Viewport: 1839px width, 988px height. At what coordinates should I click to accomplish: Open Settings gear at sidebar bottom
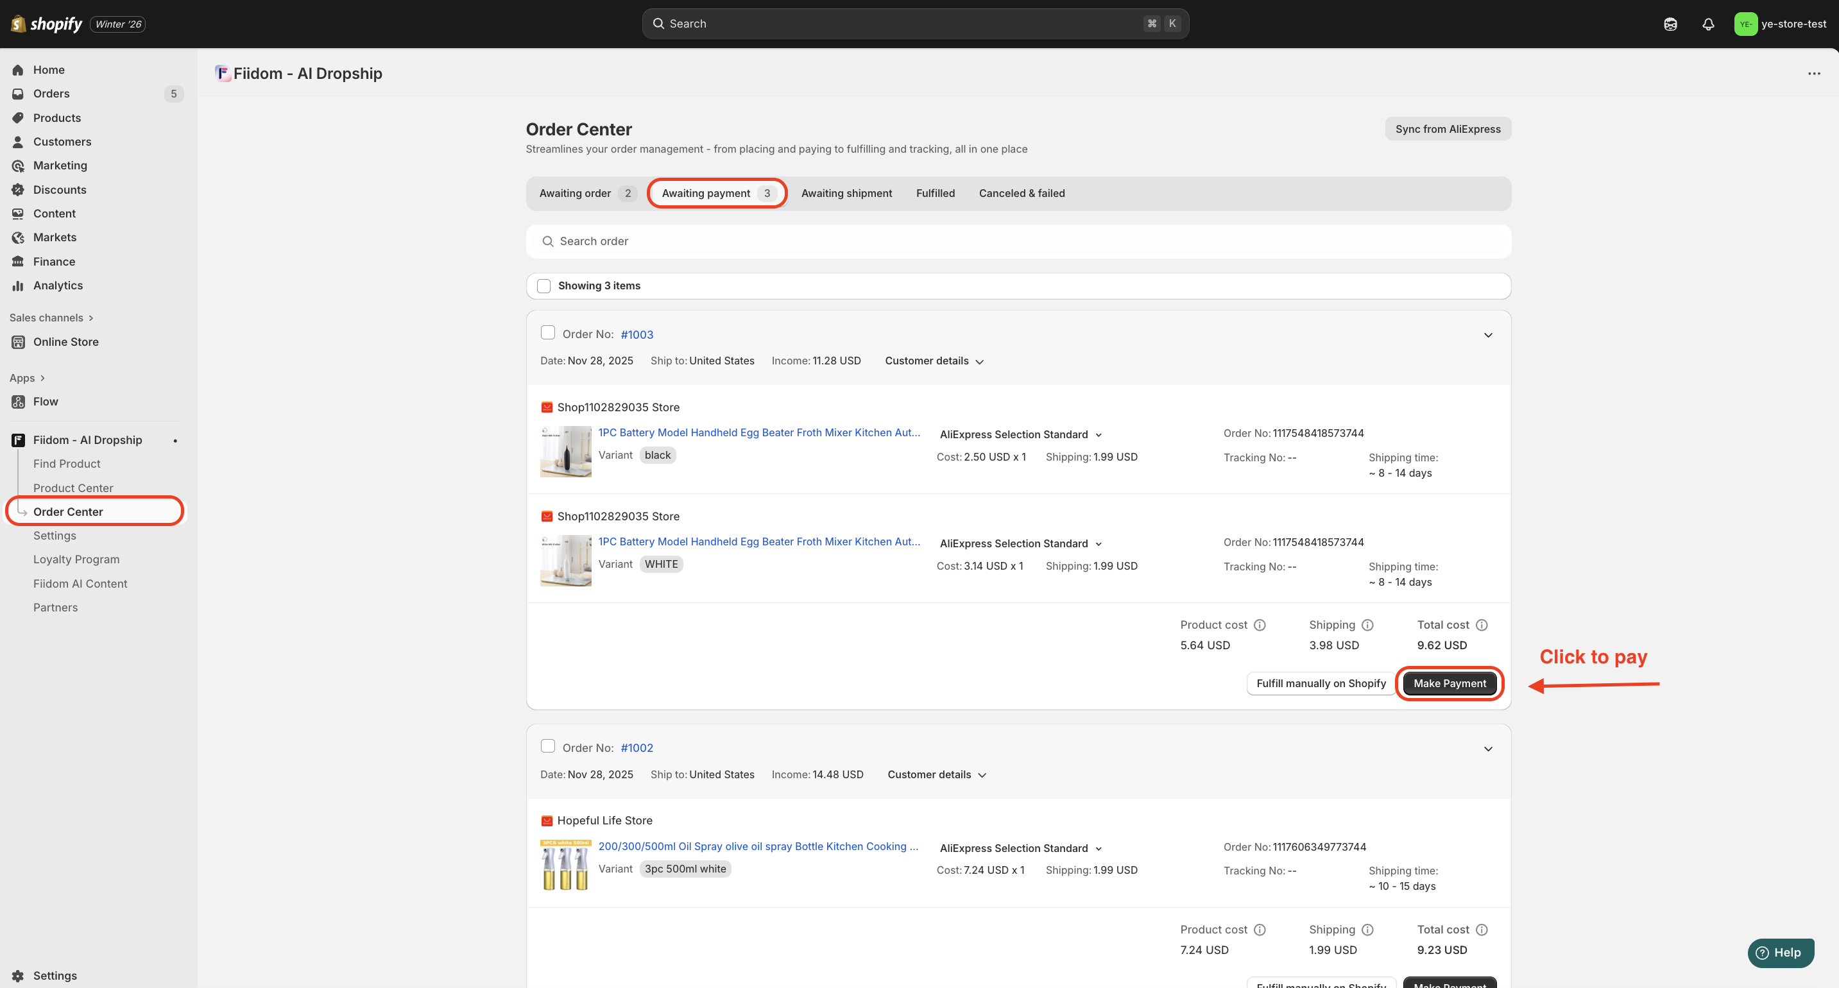[18, 975]
